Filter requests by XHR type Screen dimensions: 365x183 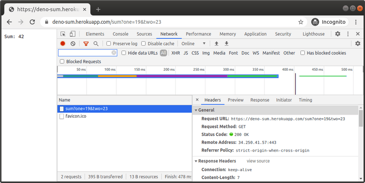176,53
